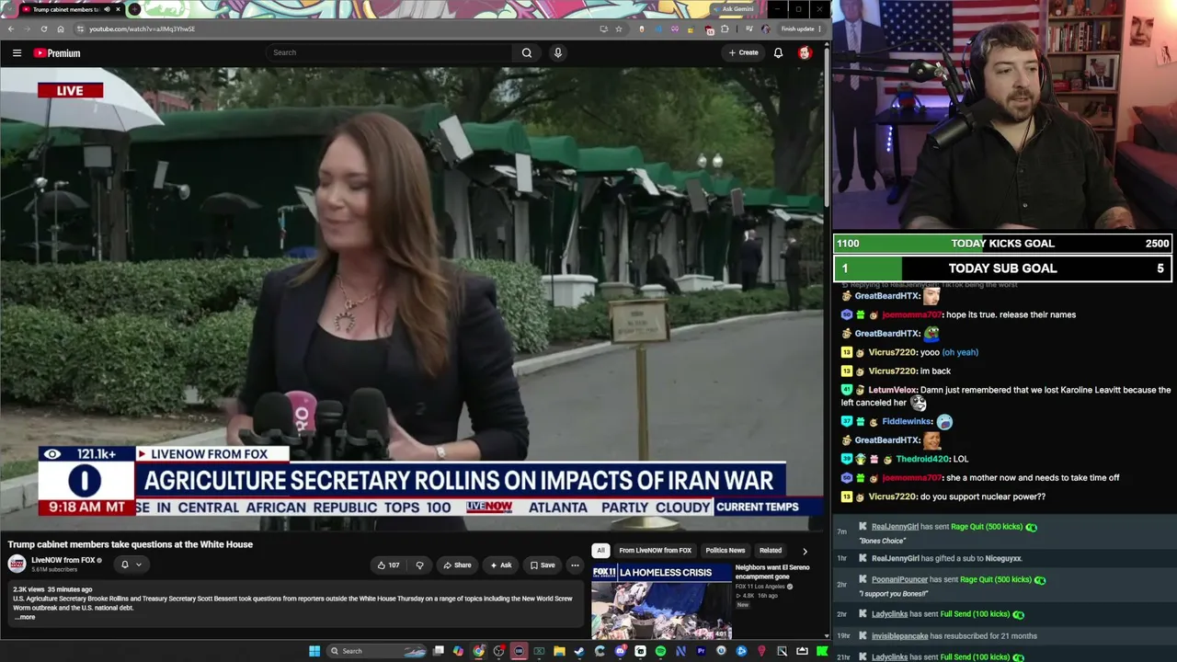Open the Windows Start menu
This screenshot has height=662, width=1177.
(314, 651)
